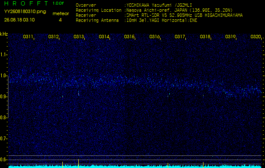Click the 0318 time label
This screenshot has width=265, height=168.
click(x=205, y=37)
